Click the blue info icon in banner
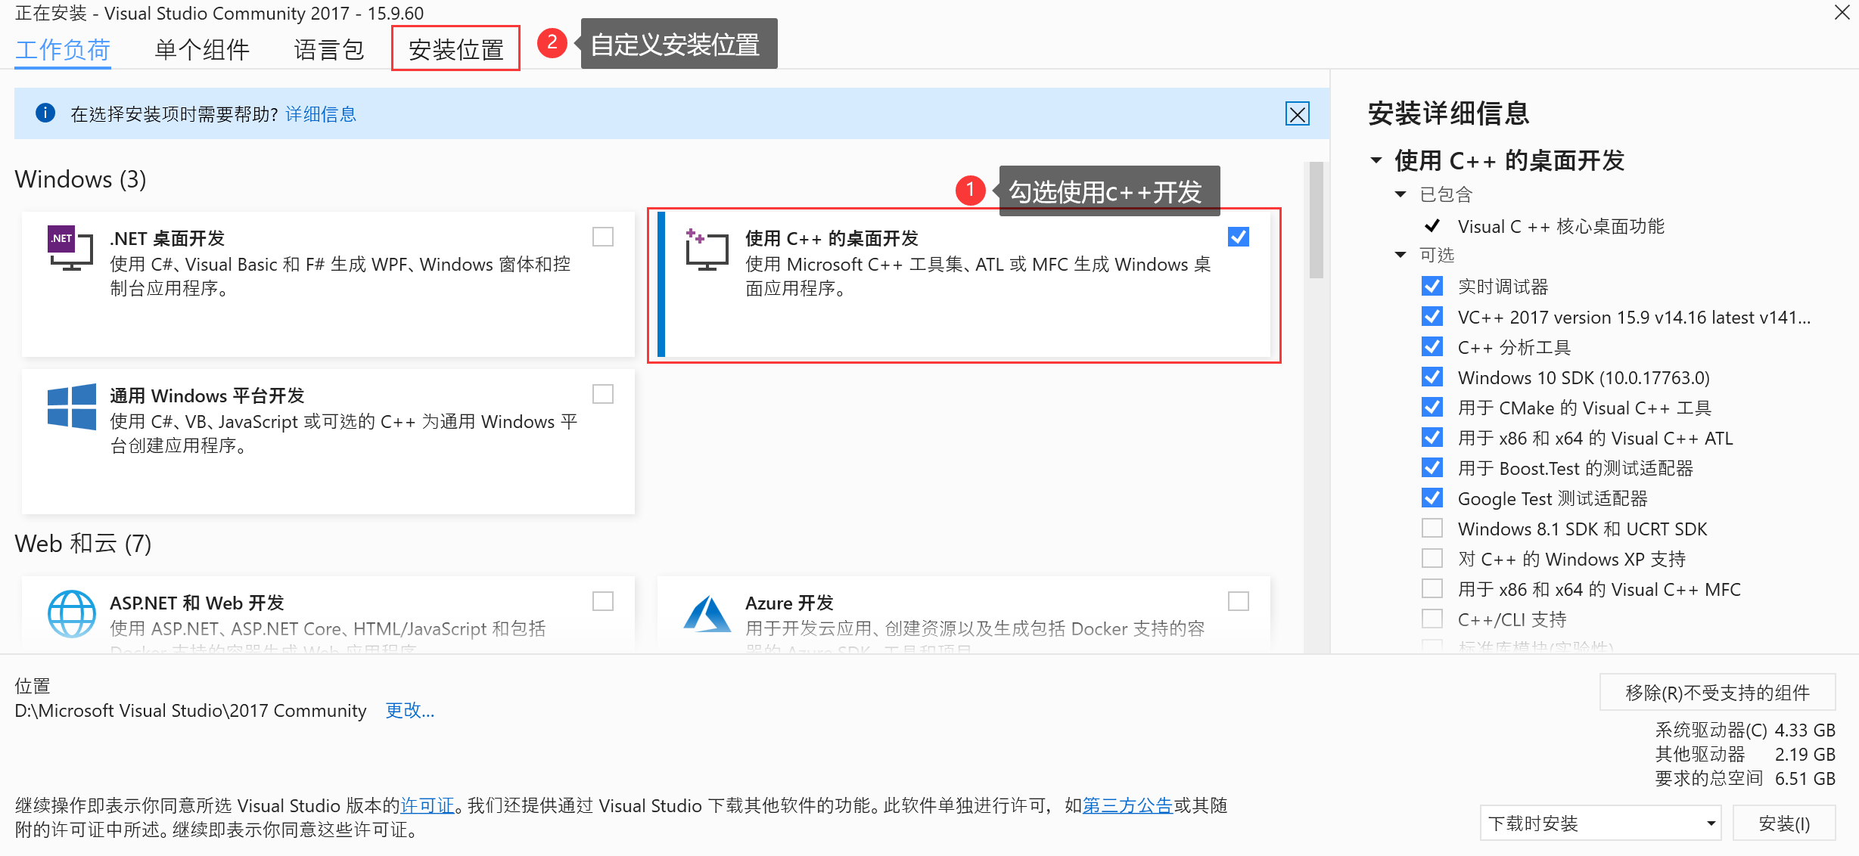The height and width of the screenshot is (856, 1859). [45, 113]
